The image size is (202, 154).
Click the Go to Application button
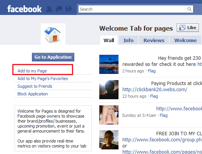click(53, 57)
